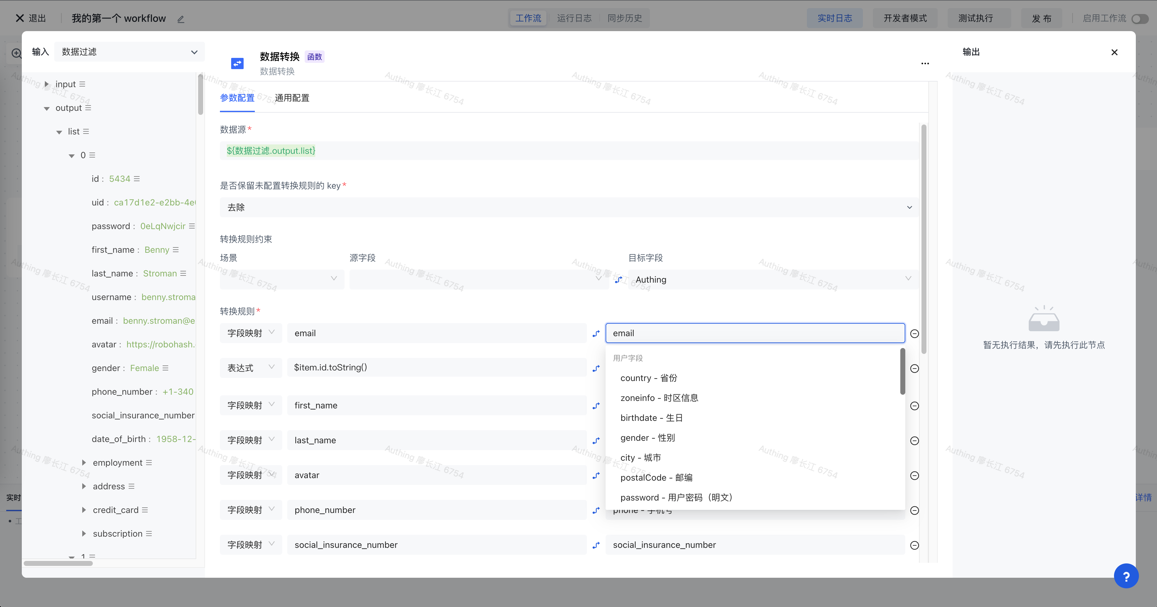The height and width of the screenshot is (607, 1157).
Task: Open the menu icon next to password field
Action: (x=192, y=226)
